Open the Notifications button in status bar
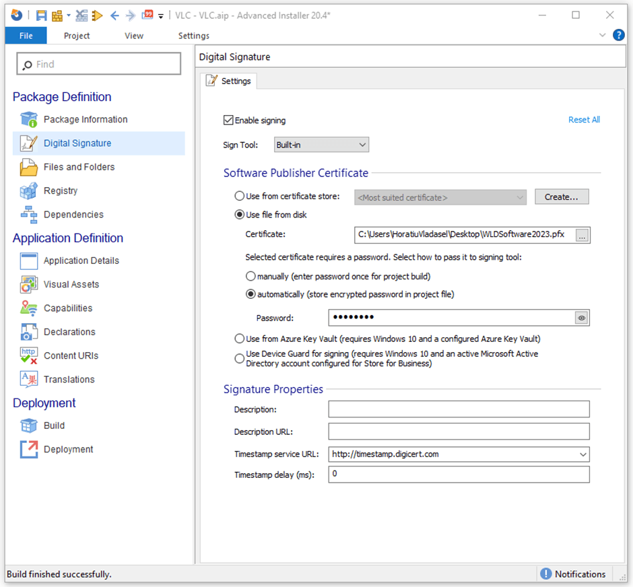633x587 pixels. 573,574
